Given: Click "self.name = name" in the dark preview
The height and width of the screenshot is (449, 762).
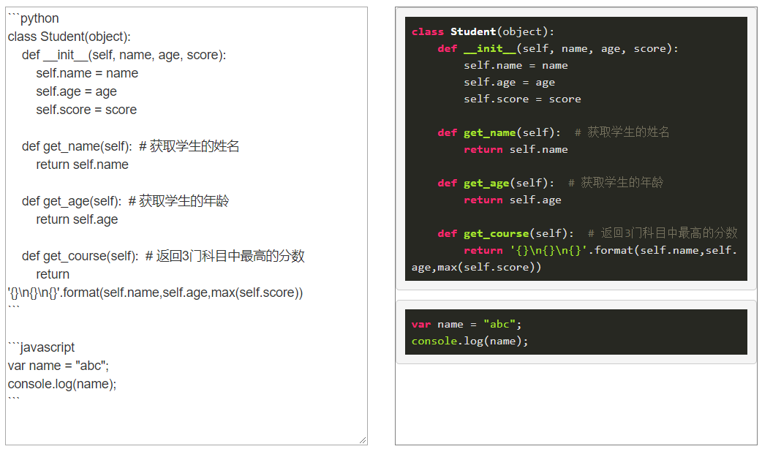Looking at the screenshot, I should pyautogui.click(x=516, y=66).
